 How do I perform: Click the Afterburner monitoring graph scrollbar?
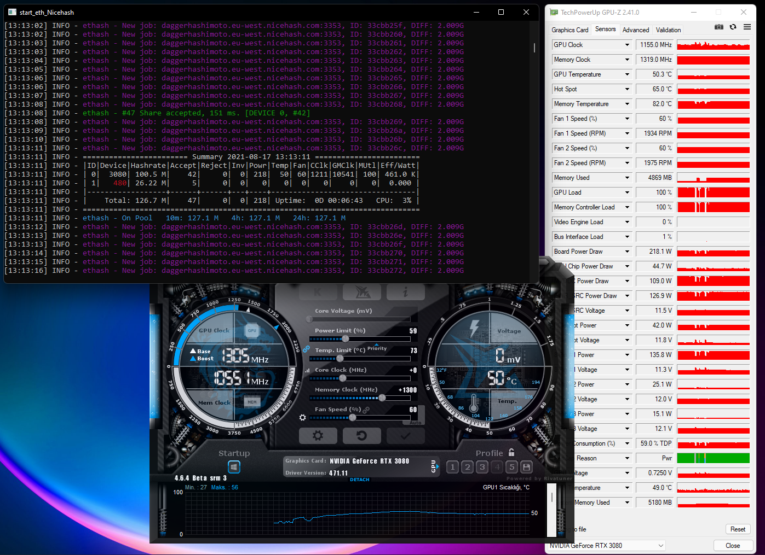552,510
